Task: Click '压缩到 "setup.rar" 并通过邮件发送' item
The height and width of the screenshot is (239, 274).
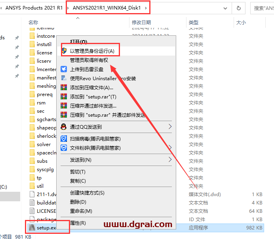Action: 116,115
